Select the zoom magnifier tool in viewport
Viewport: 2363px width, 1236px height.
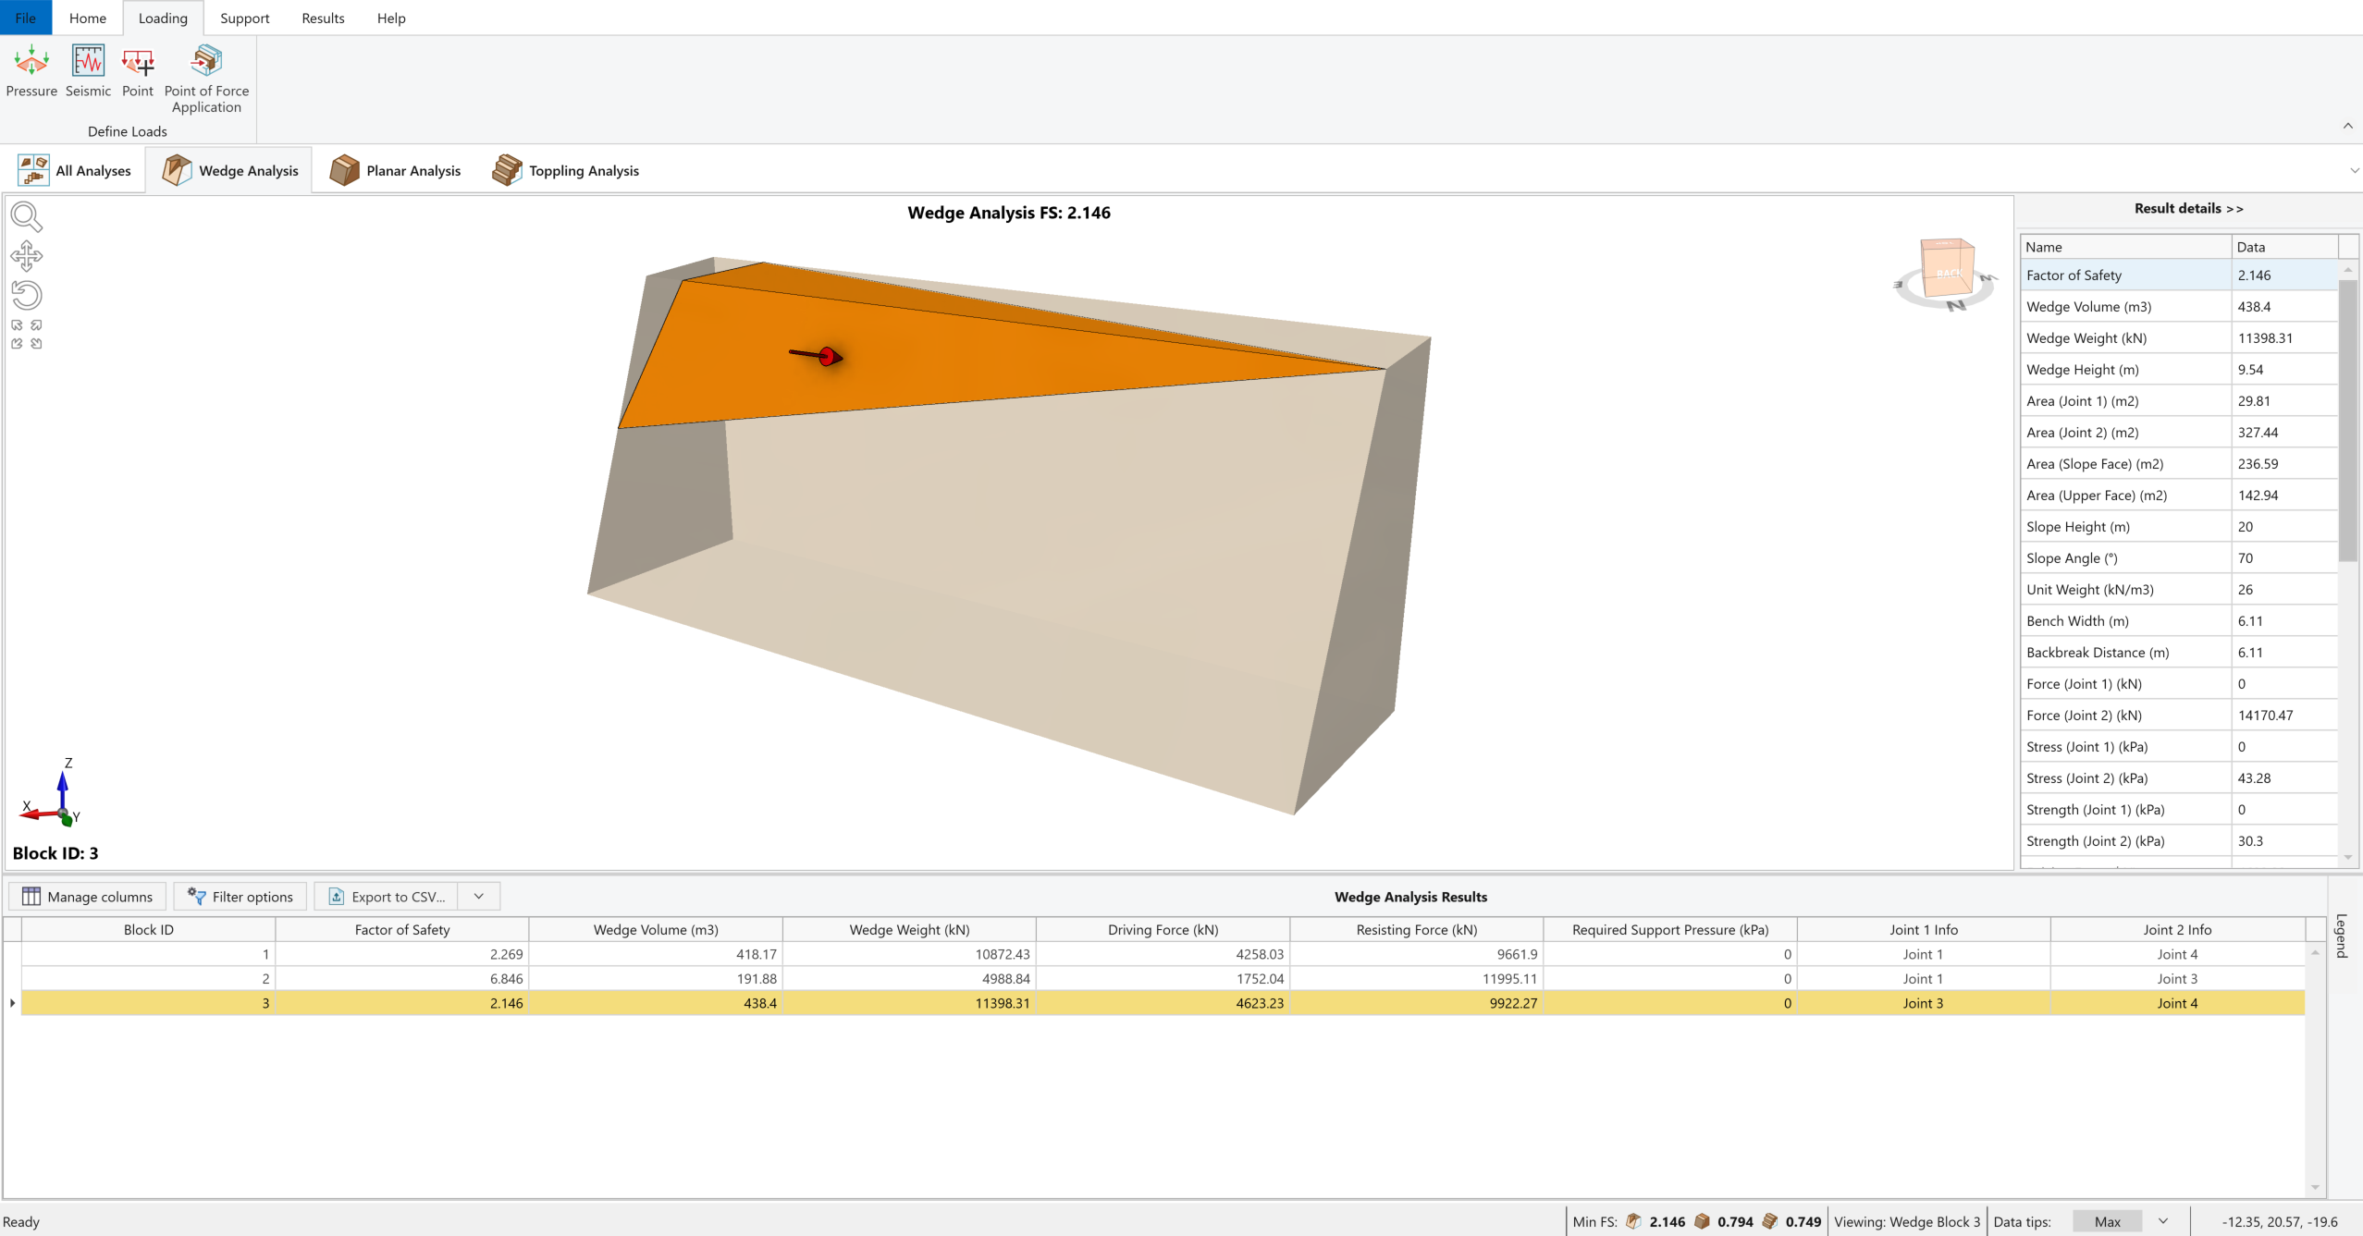[x=27, y=217]
